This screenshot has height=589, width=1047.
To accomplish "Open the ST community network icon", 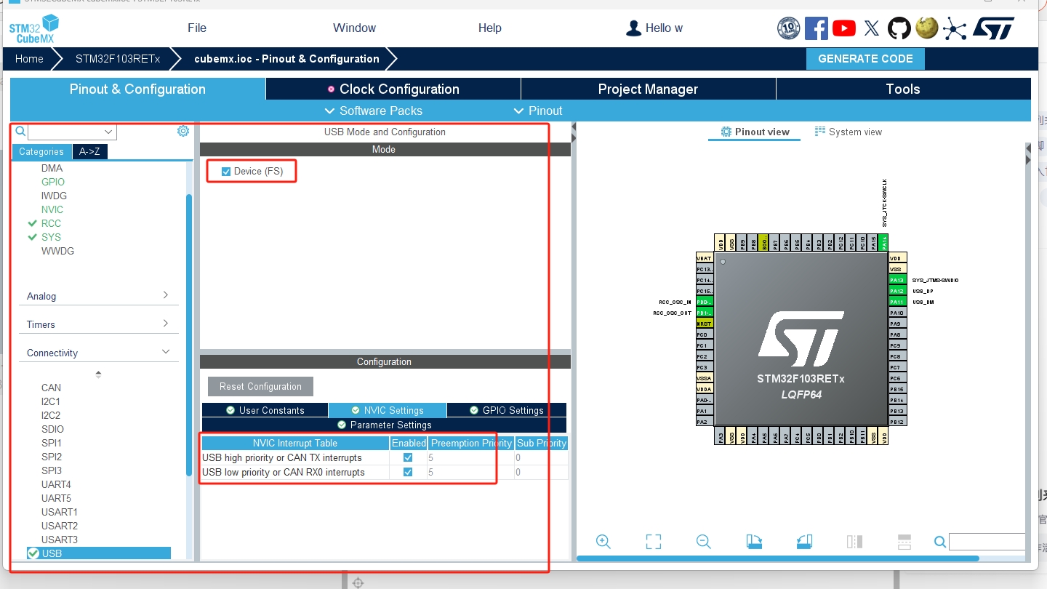I will (954, 28).
